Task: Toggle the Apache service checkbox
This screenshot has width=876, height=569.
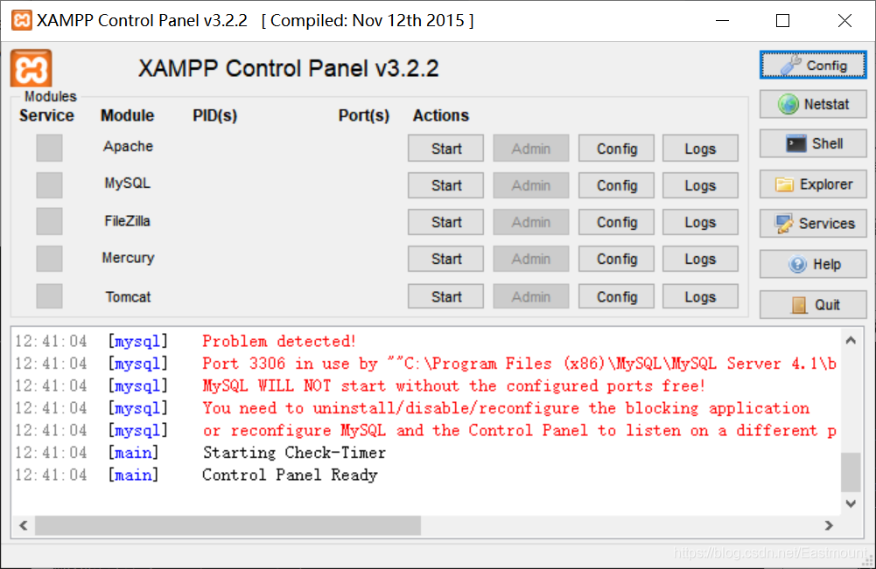Action: click(49, 148)
